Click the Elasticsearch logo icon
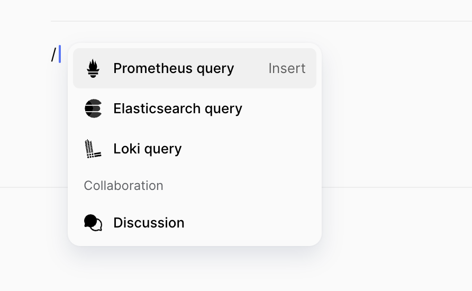Viewport: 472px width, 291px height. (93, 108)
